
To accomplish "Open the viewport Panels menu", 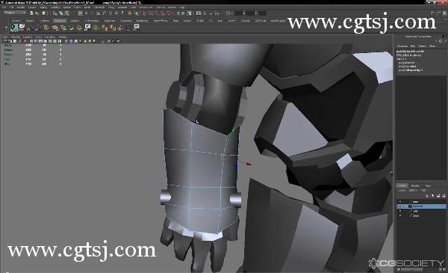I will 63,37.
